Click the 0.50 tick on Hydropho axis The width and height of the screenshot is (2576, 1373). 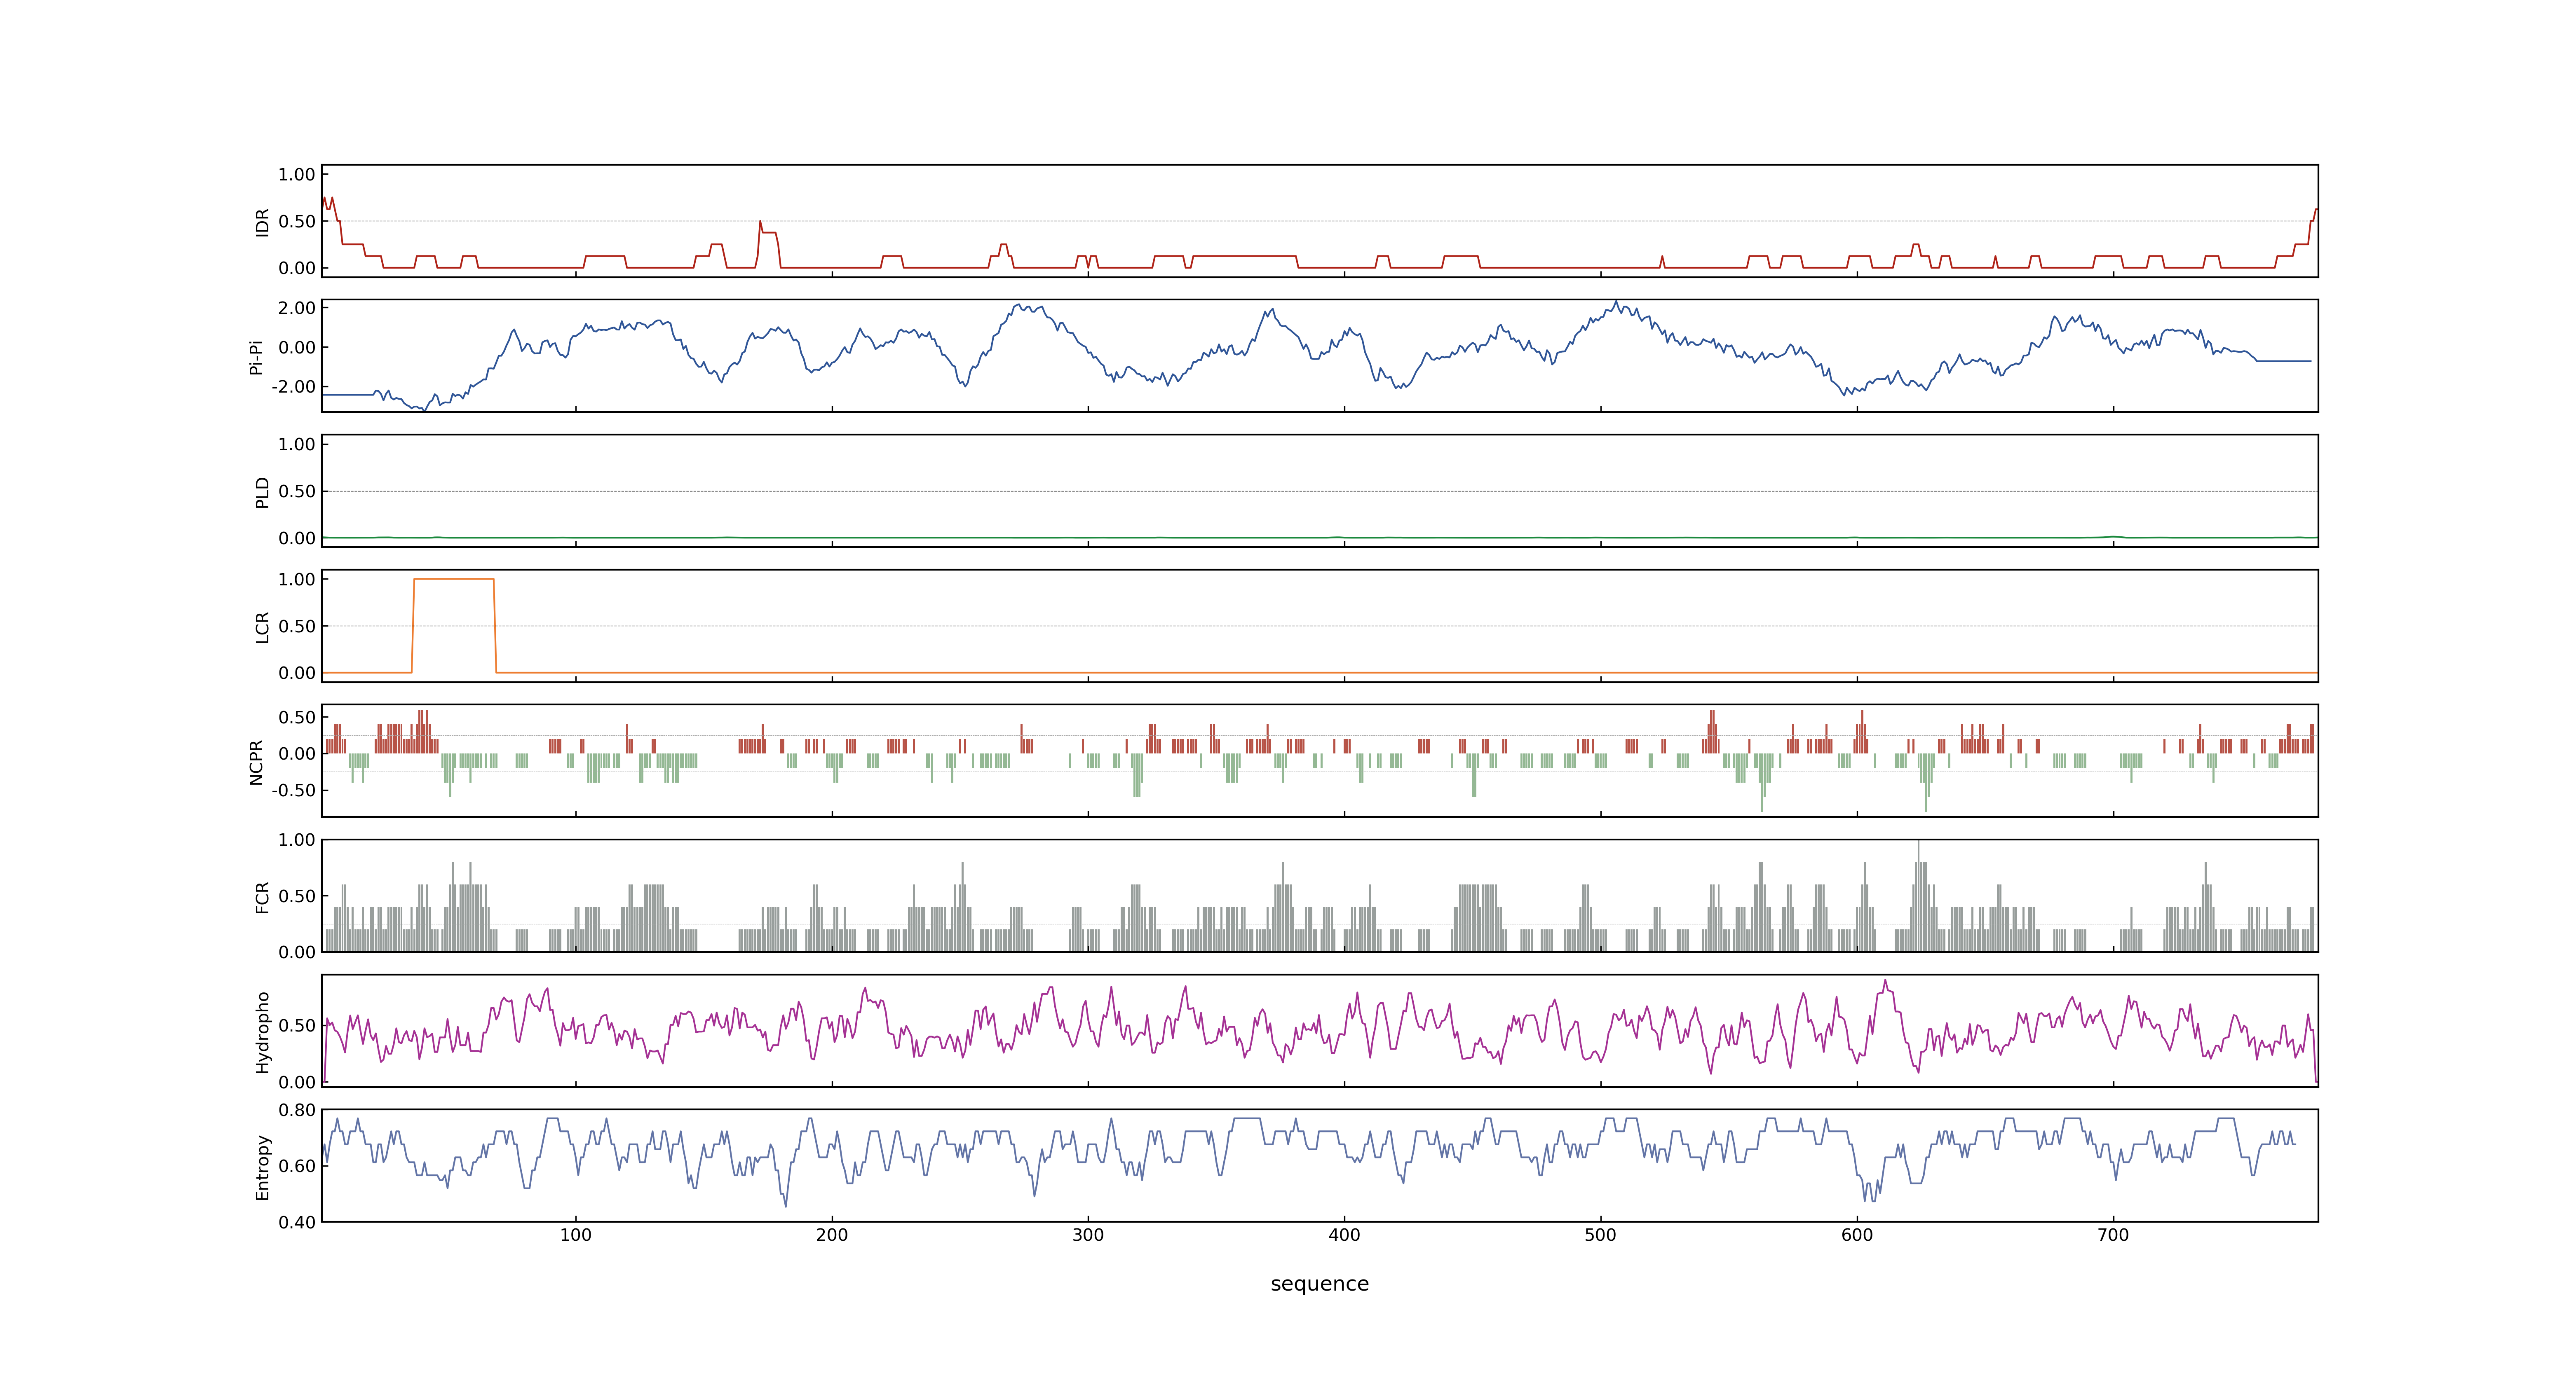click(297, 1025)
